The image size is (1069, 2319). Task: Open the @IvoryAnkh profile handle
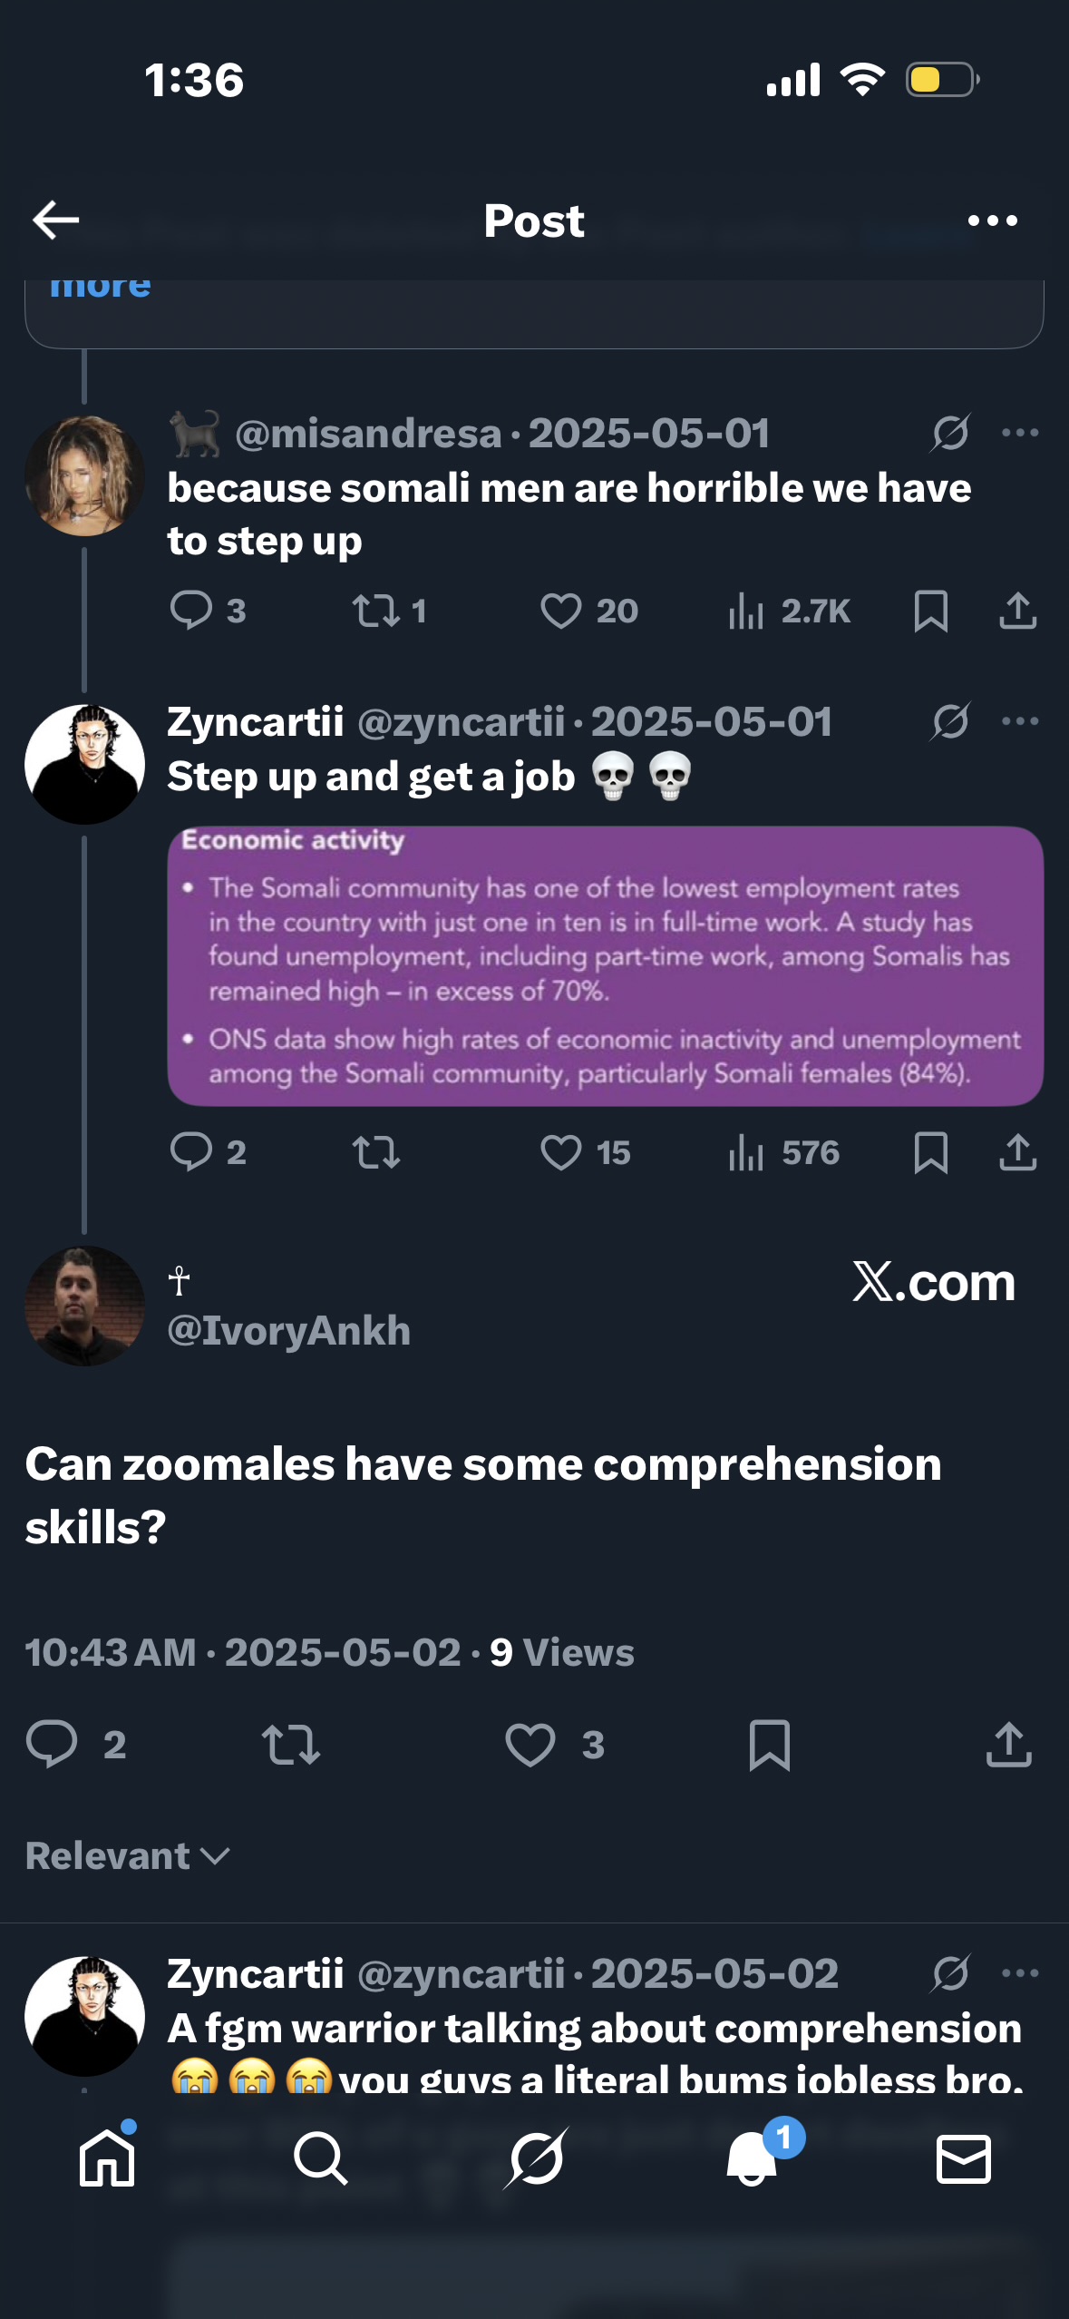coord(288,1330)
